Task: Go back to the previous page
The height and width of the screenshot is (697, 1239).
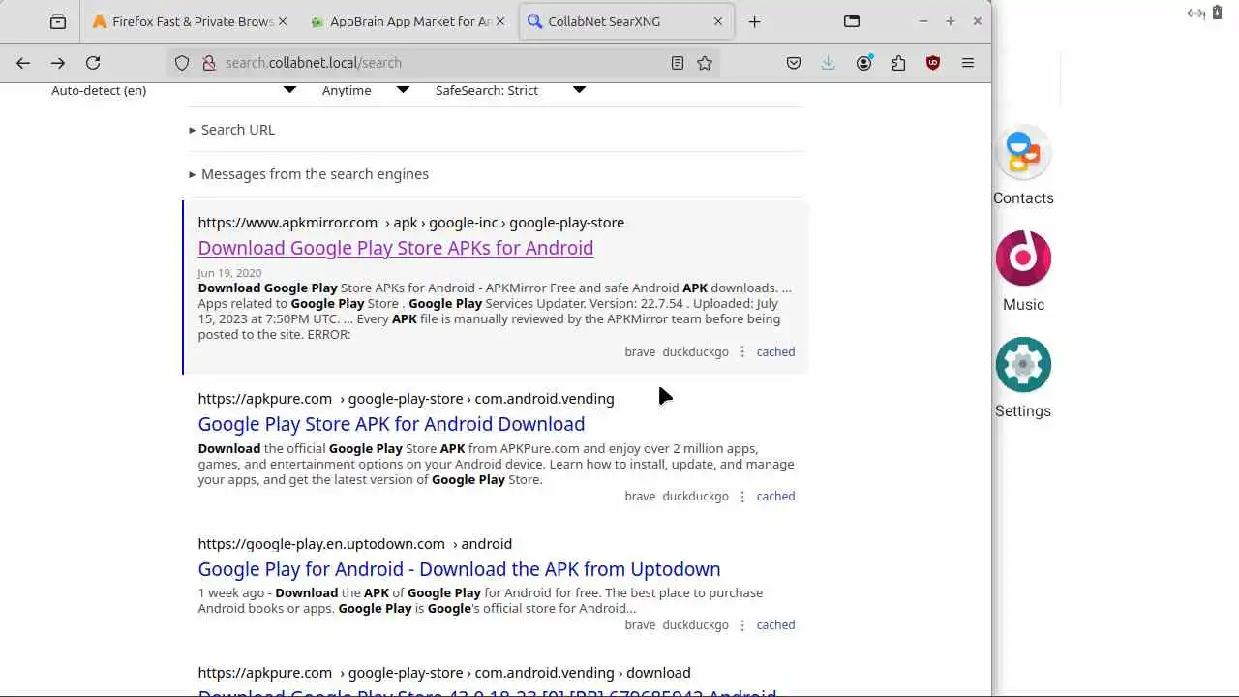Action: tap(23, 63)
